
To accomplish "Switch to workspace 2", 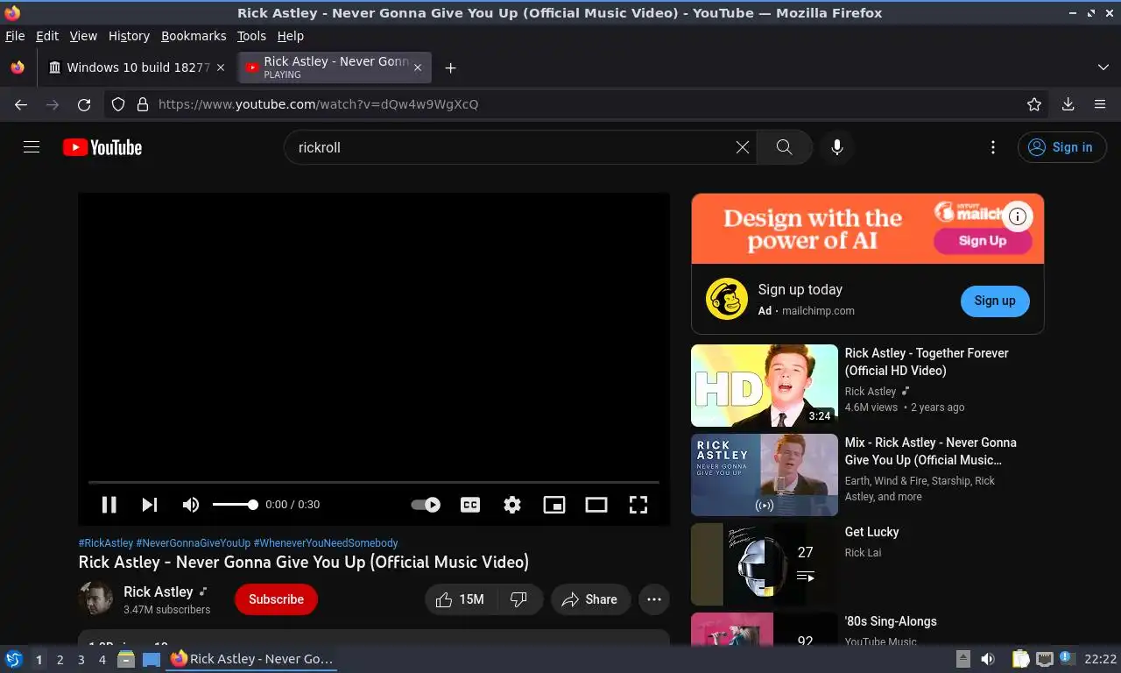I will [60, 660].
